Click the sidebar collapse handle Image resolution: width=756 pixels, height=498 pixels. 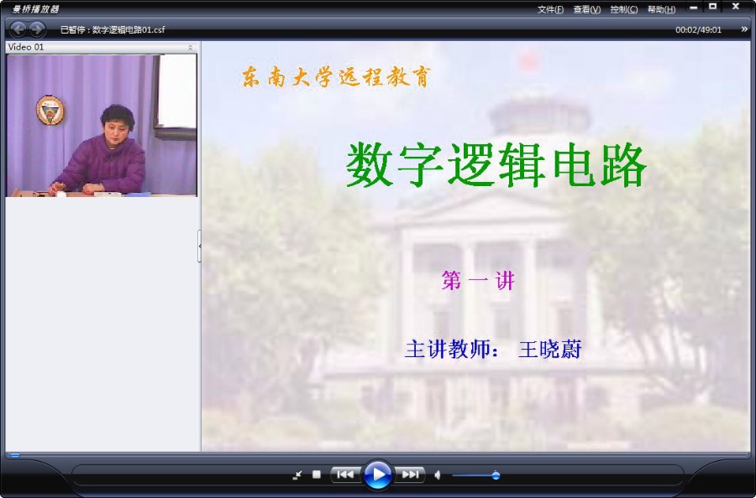pos(200,246)
